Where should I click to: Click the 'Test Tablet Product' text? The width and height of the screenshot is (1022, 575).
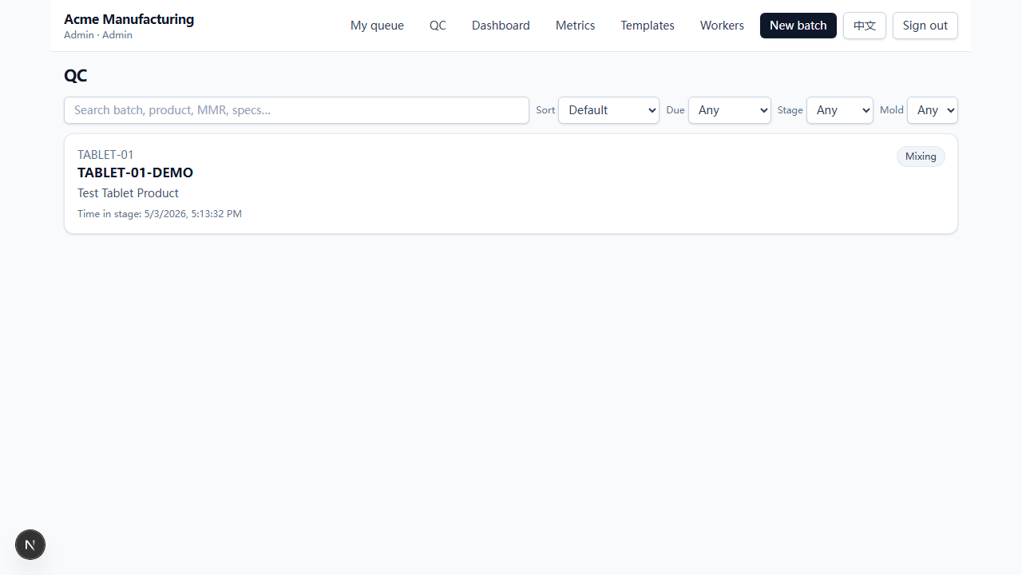[128, 193]
